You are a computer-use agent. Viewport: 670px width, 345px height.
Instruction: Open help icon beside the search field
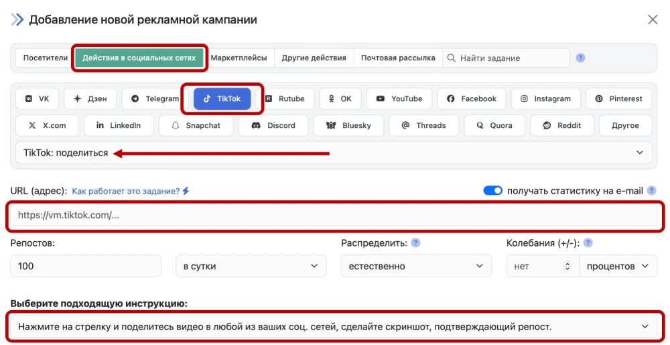(x=580, y=58)
